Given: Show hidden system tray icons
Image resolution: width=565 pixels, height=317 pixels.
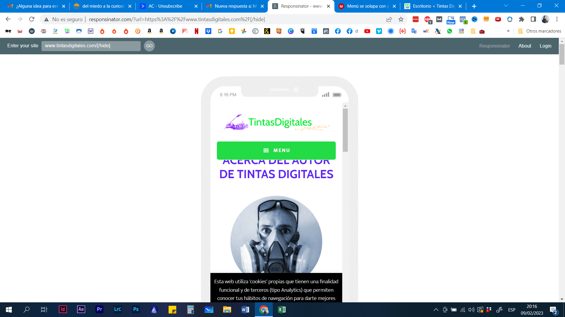Looking at the screenshot, I should click(x=436, y=310).
